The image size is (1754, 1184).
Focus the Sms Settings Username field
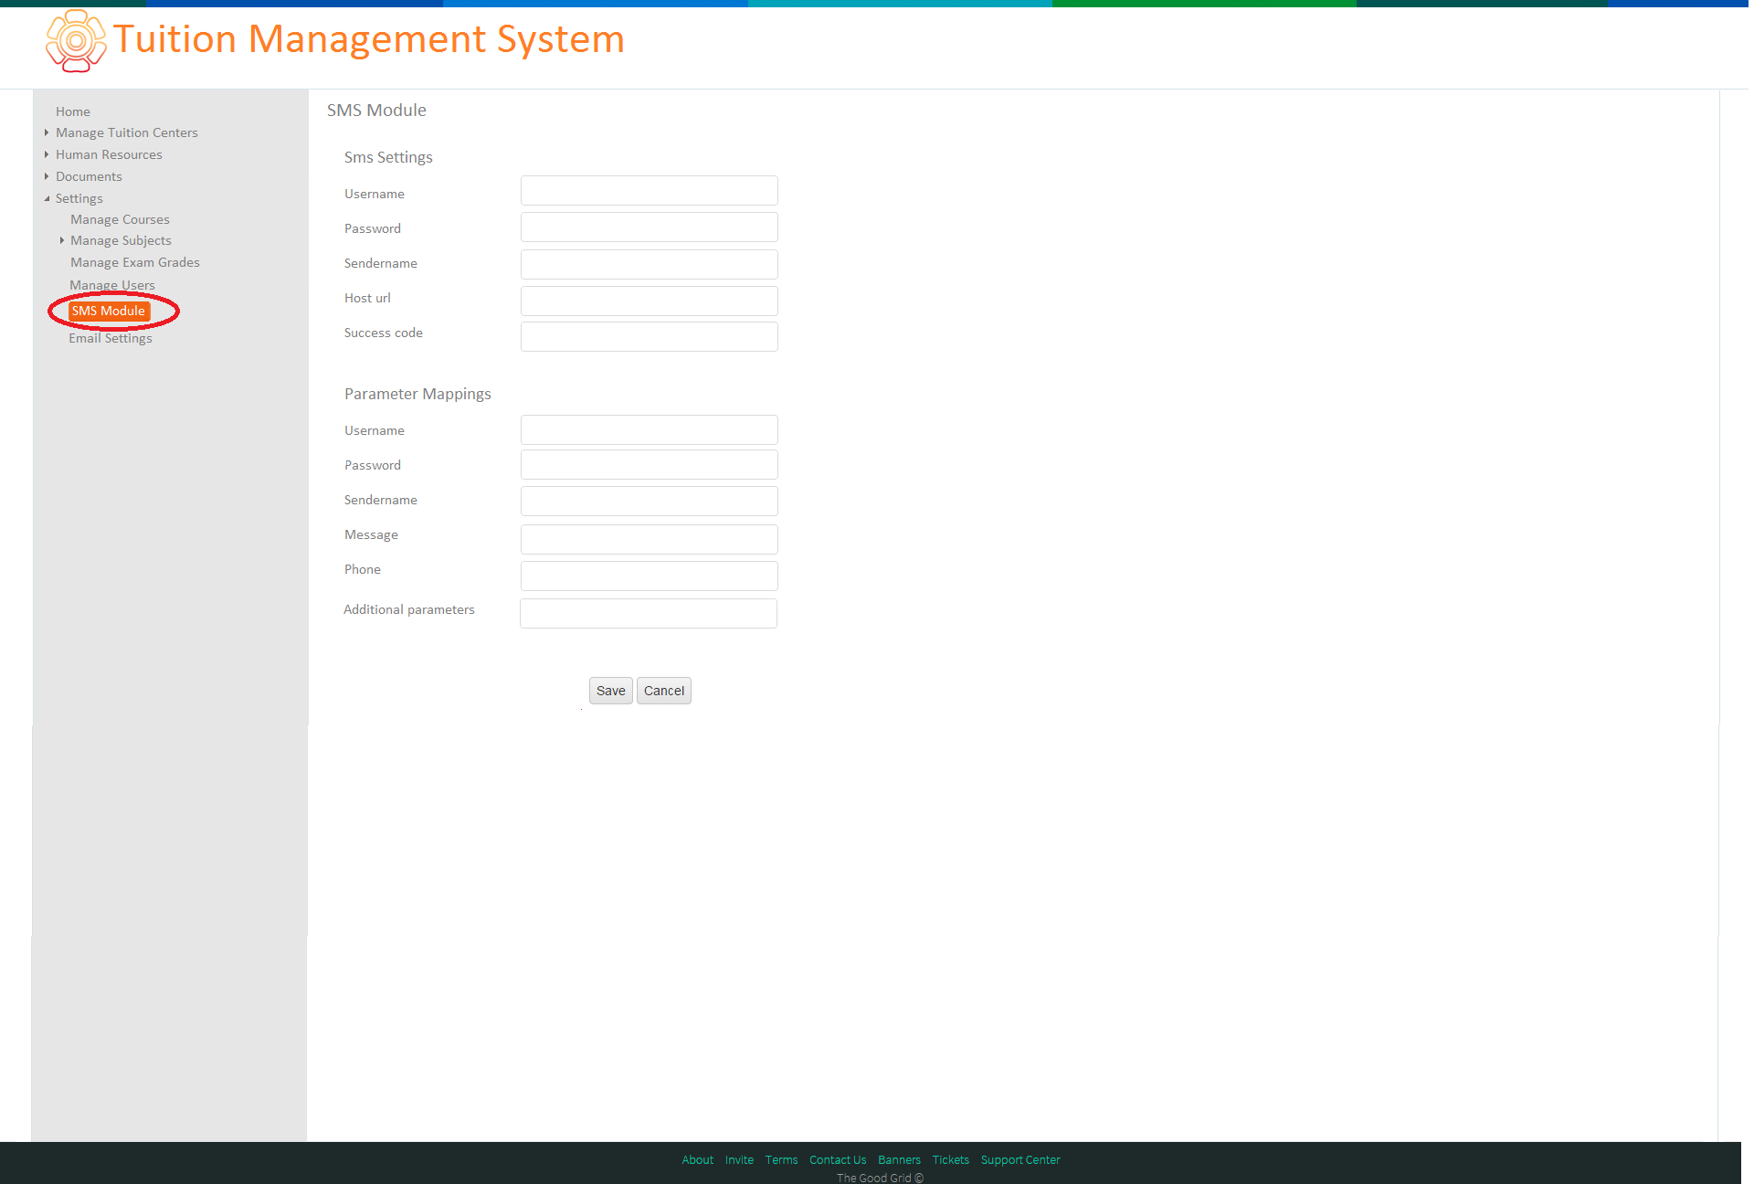tap(650, 191)
